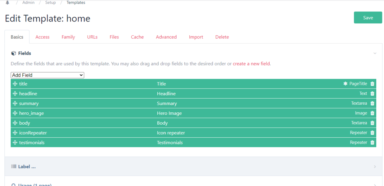Open the Delete tab
Image resolution: width=384 pixels, height=186 pixels.
(x=222, y=37)
